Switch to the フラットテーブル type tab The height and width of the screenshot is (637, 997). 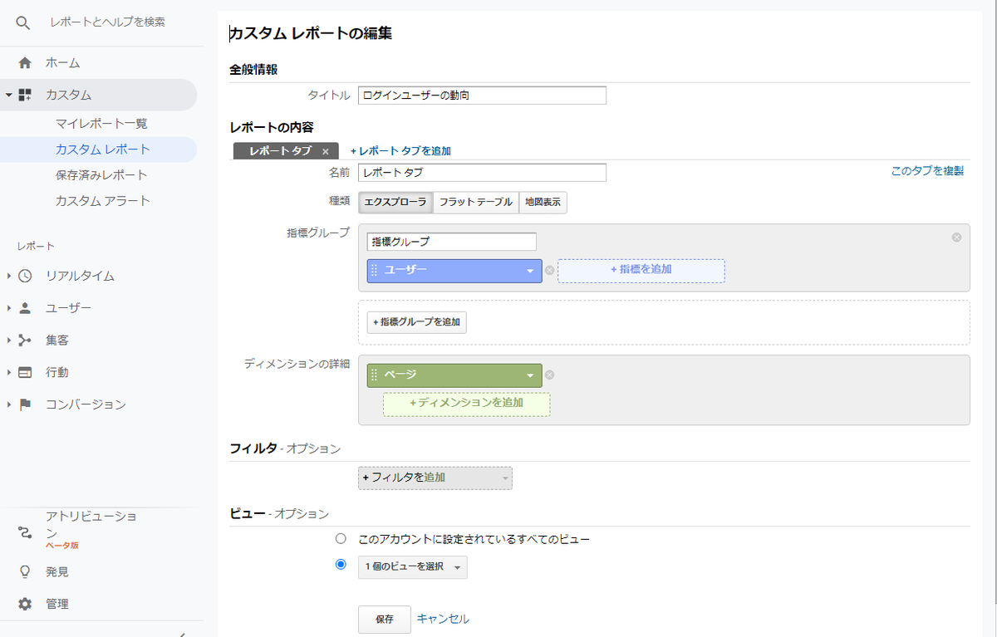pyautogui.click(x=475, y=202)
